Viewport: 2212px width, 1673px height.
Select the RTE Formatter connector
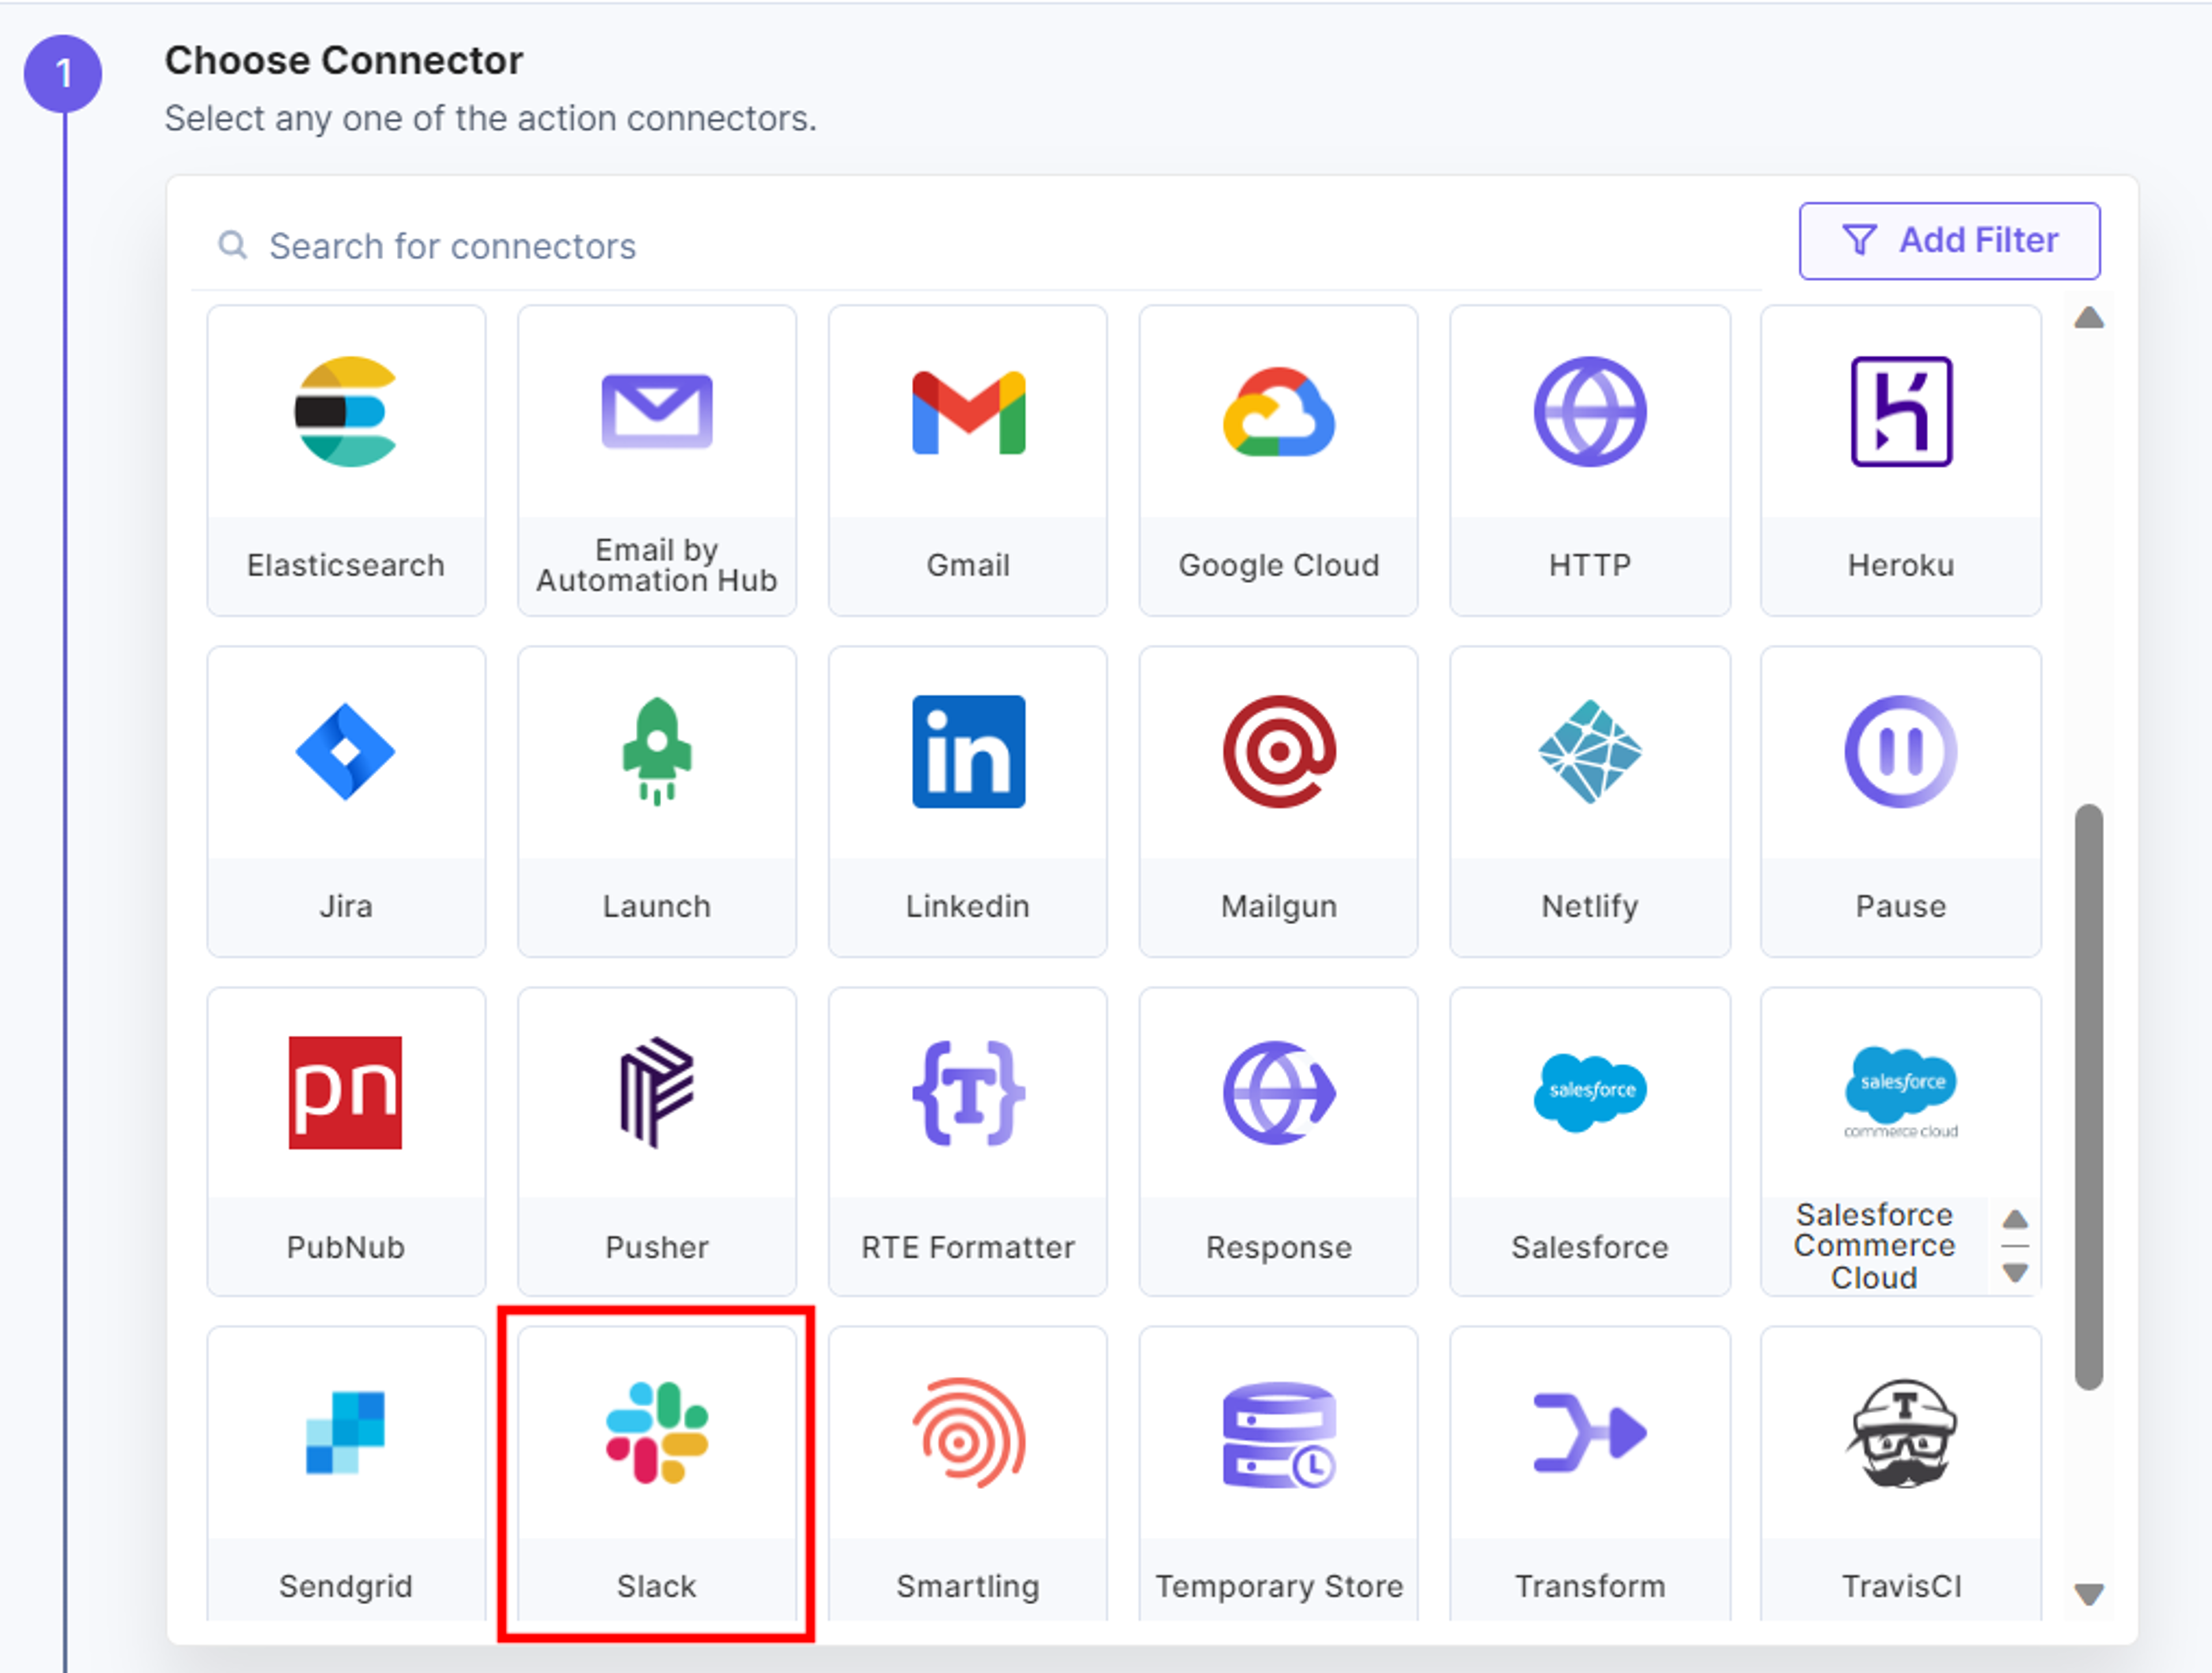tap(968, 1142)
